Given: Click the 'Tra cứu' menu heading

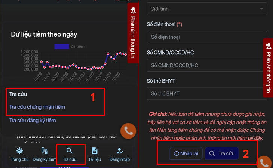Looking at the screenshot, I should tap(18, 94).
